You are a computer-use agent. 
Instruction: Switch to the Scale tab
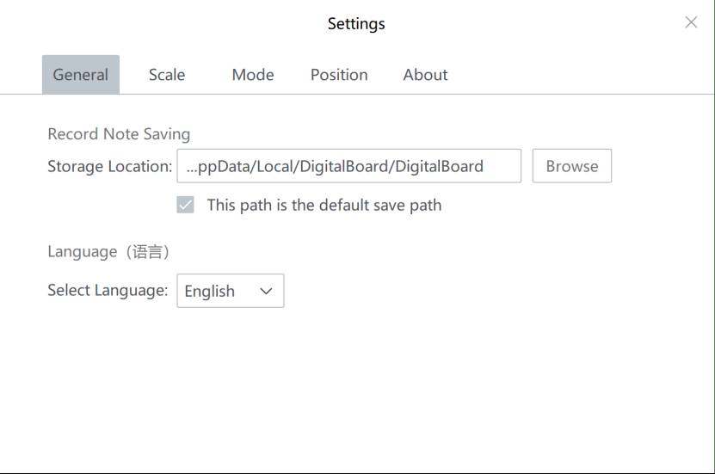pos(167,75)
